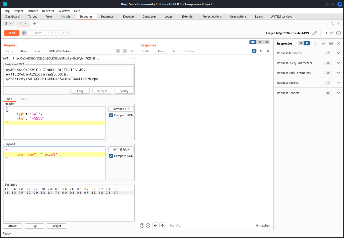Viewport: 344px width, 238px height.
Task: Open the Response search settings gear
Action: (148, 225)
